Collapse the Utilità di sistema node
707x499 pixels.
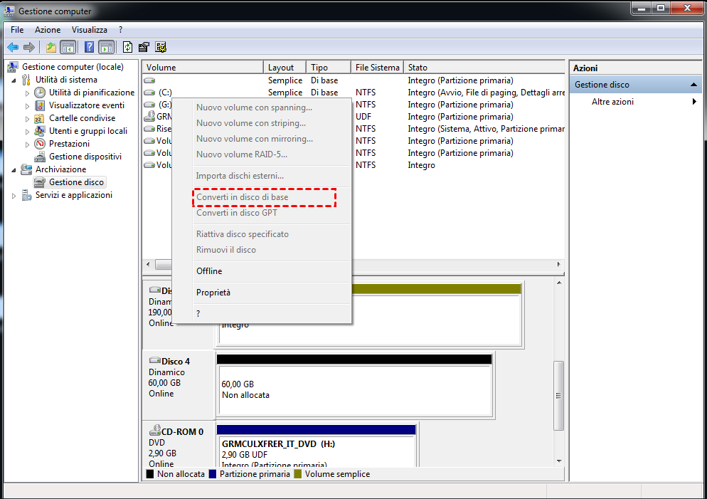14,80
